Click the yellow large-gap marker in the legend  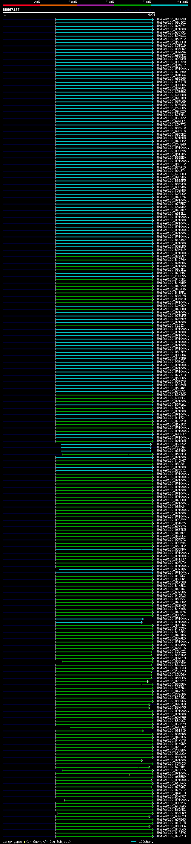point(24,841)
